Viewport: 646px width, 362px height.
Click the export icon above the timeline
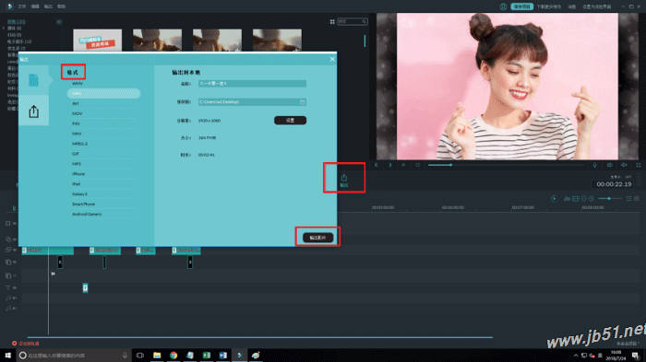pos(344,181)
